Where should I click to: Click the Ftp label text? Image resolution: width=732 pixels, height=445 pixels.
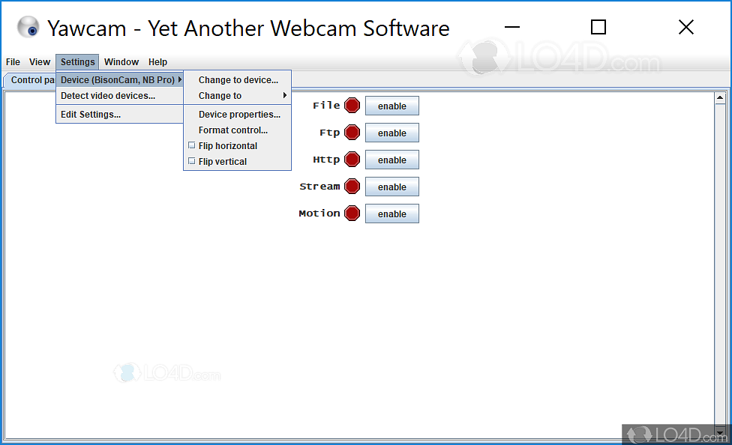(x=329, y=133)
